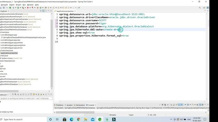Image resolution: width=218 pixels, height=122 pixels.
Task: Expand the hidden system tray icons chevron
Action: [x=171, y=119]
